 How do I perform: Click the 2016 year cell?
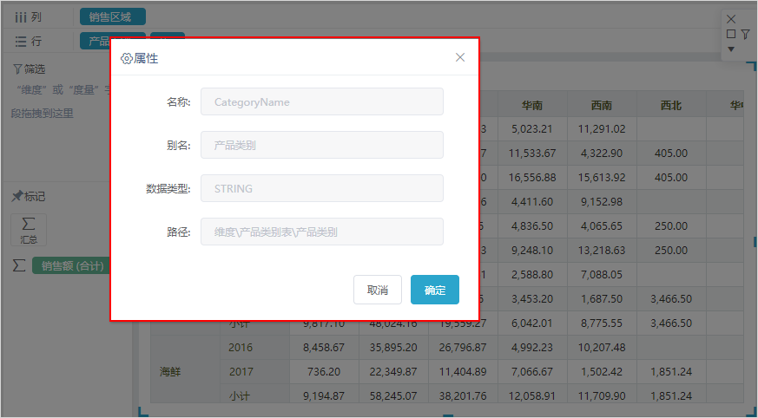[x=254, y=348]
